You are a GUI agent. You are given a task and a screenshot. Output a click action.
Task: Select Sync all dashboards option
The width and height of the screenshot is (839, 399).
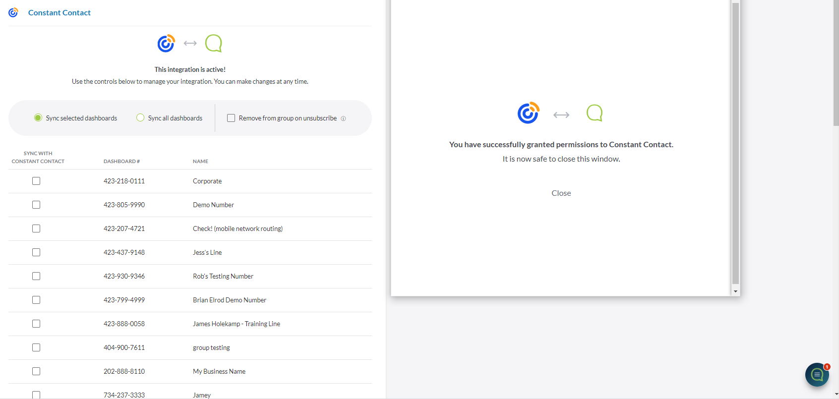click(x=140, y=118)
